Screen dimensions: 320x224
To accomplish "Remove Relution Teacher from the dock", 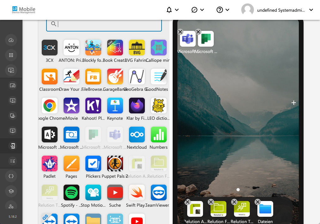I will pos(234,202).
